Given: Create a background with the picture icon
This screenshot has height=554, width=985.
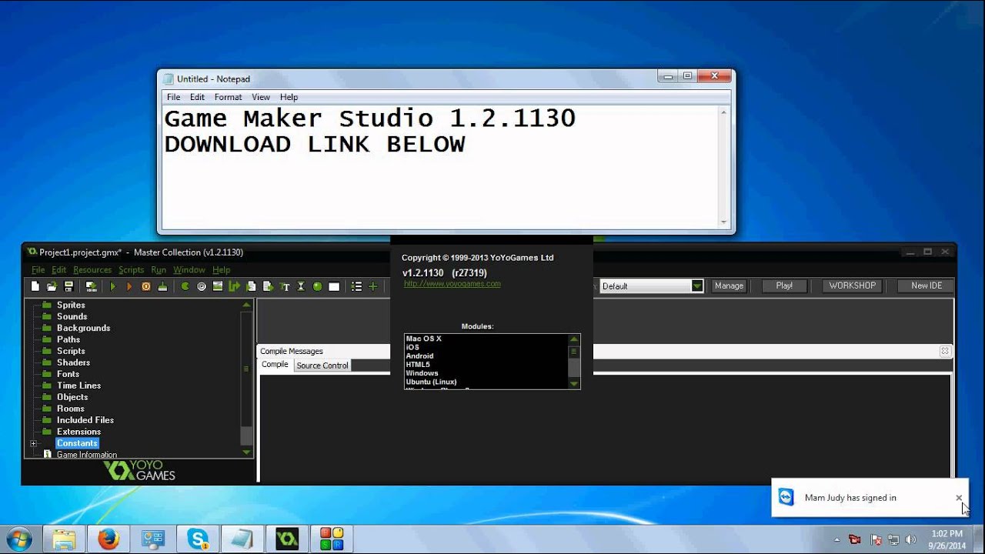Looking at the screenshot, I should click(x=218, y=286).
